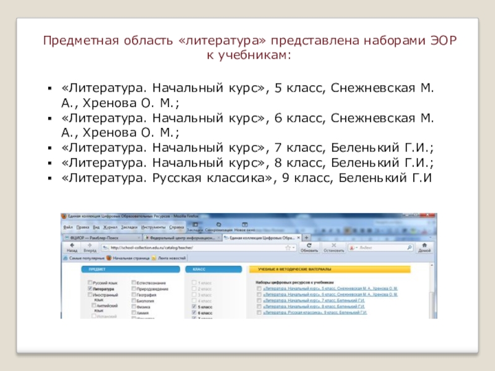The width and height of the screenshot is (495, 371).
Task: Reload the page with Обновить
Action: tap(309, 247)
